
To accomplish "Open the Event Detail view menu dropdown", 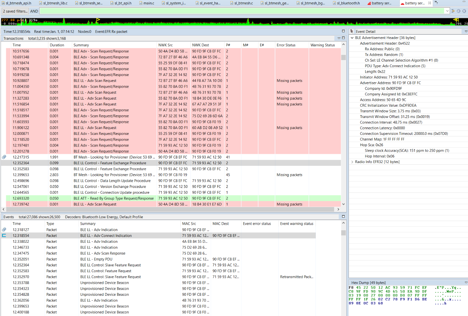I will coord(466,31).
